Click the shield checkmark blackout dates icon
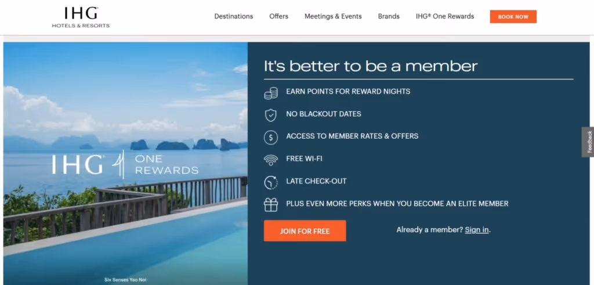Screen dimensions: 594x285 [x=271, y=115]
